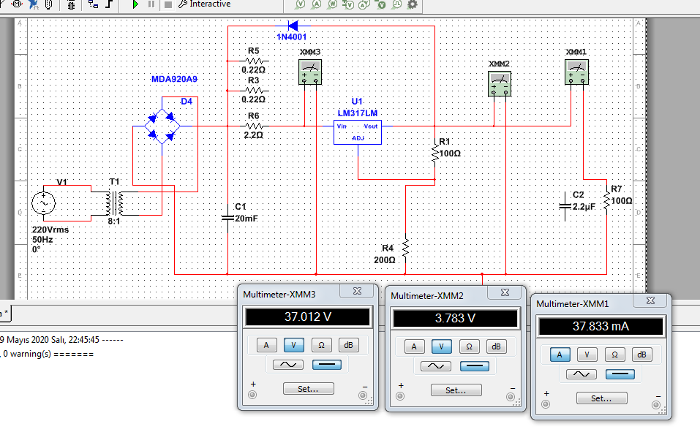This screenshot has height=432, width=700.
Task: Stop the simulation
Action: coord(168,4)
